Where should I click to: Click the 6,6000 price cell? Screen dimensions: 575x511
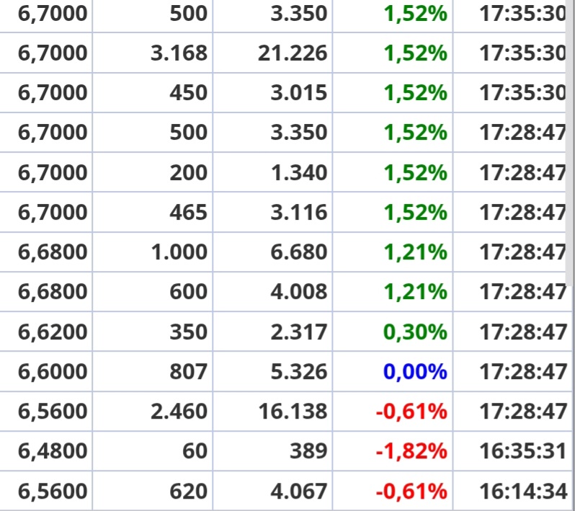(x=52, y=372)
